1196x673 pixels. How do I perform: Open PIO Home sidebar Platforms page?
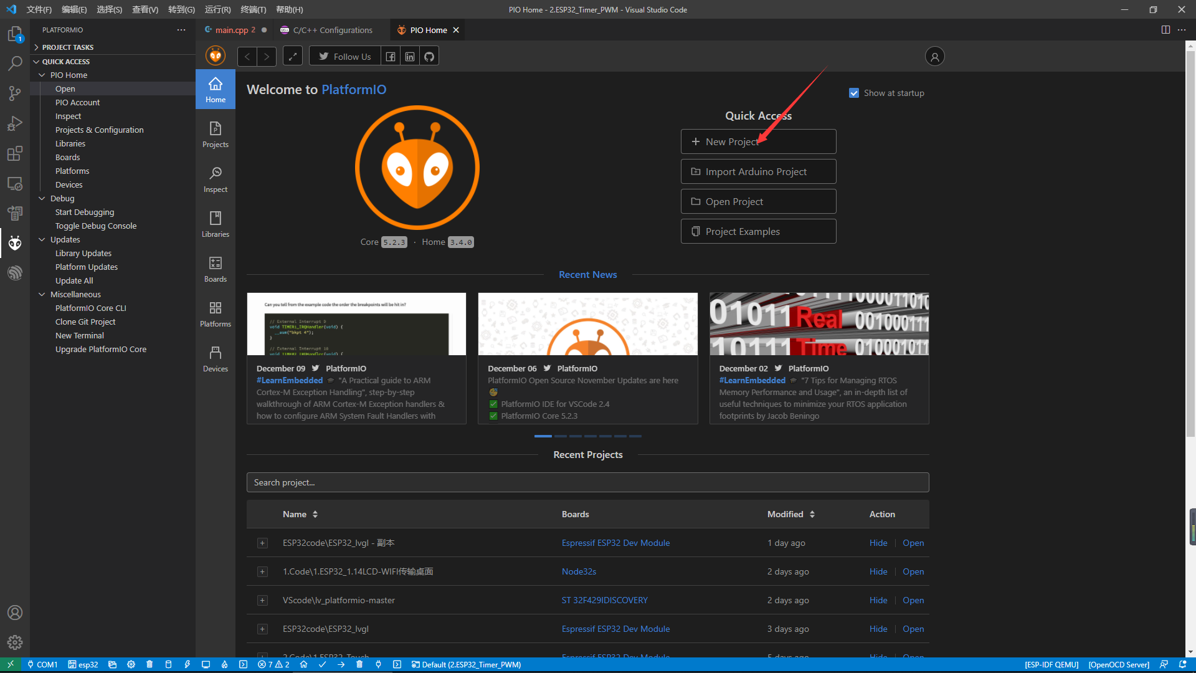tap(216, 314)
